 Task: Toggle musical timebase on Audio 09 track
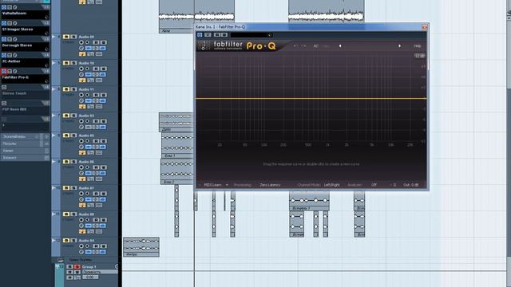82,54
